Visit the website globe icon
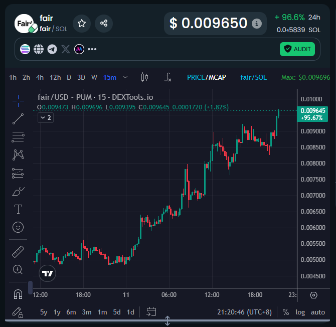Viewport: 336px width, 327px height. click(x=39, y=49)
